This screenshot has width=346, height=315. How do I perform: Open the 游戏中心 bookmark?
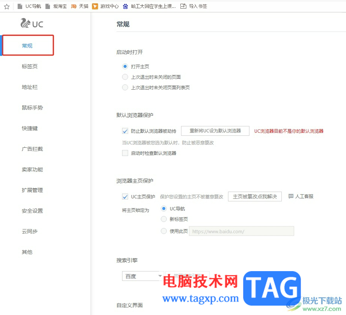pos(106,6)
